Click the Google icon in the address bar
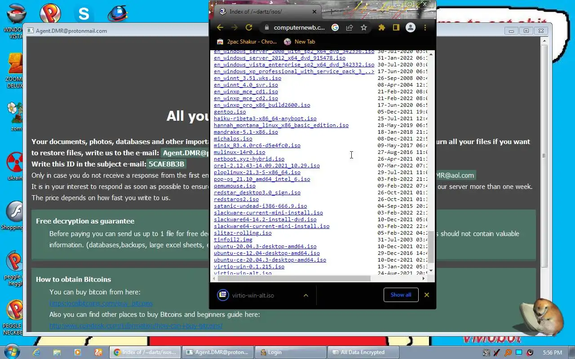This screenshot has width=575, height=359. 335,27
